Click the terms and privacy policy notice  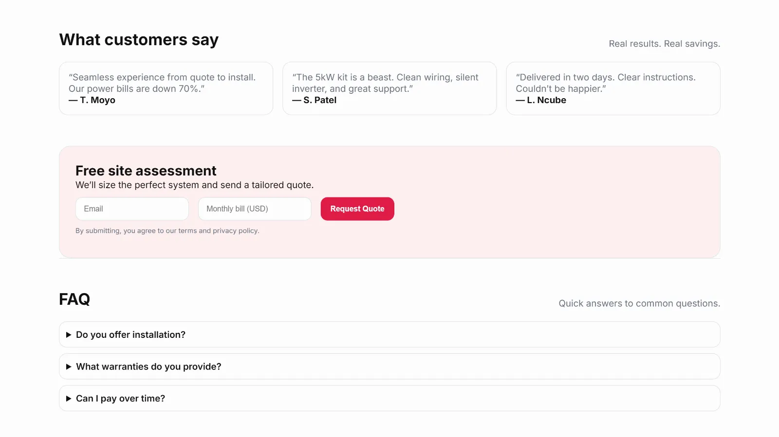[167, 231]
